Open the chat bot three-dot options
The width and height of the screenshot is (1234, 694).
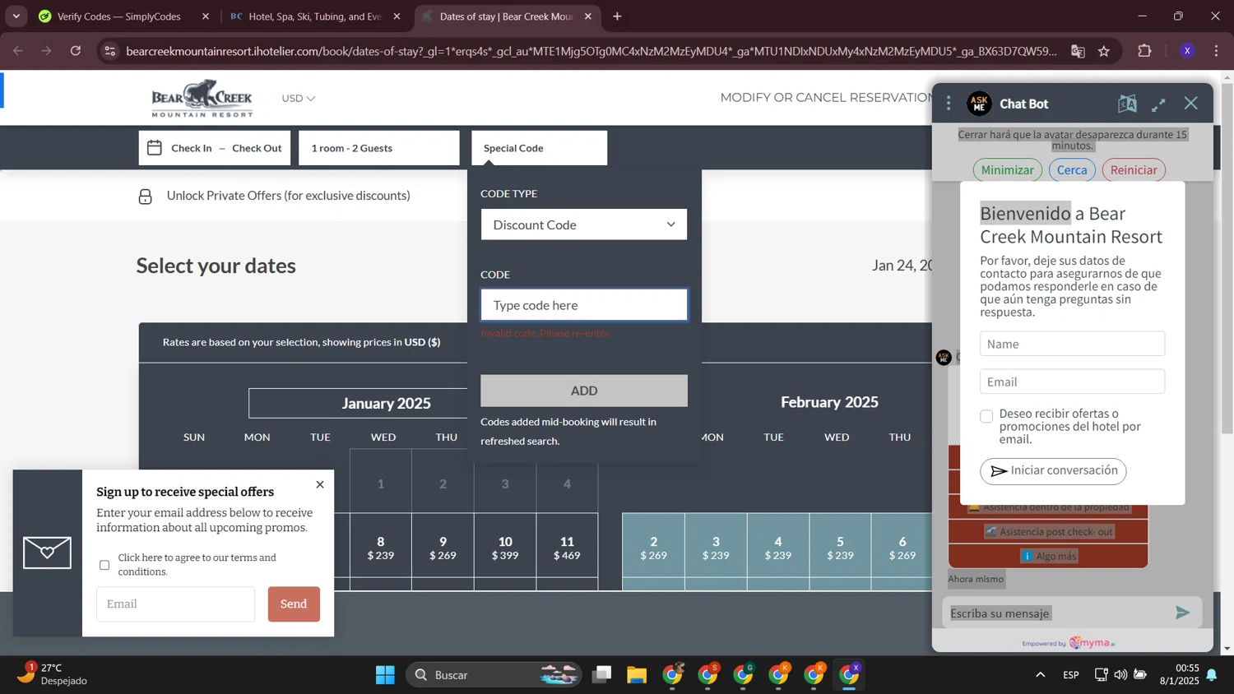[x=949, y=103]
